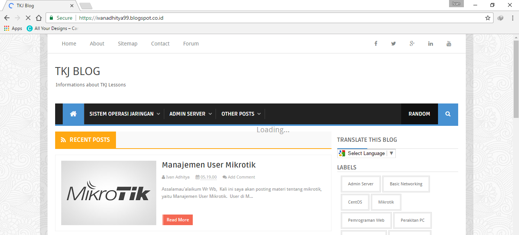Click the Facebook social icon

376,44
